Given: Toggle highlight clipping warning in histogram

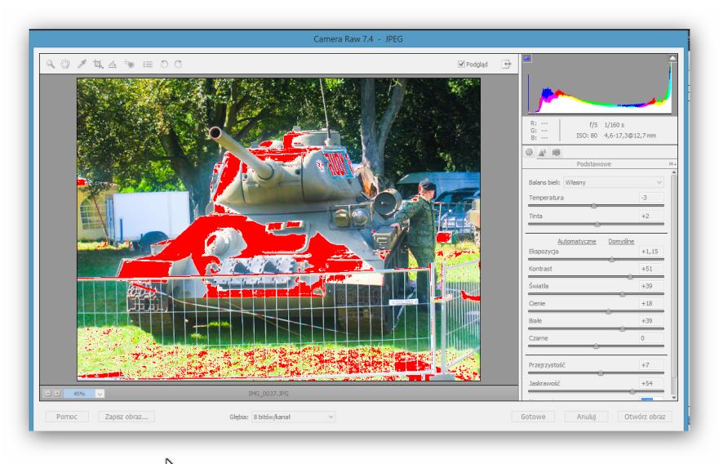Looking at the screenshot, I should point(672,58).
